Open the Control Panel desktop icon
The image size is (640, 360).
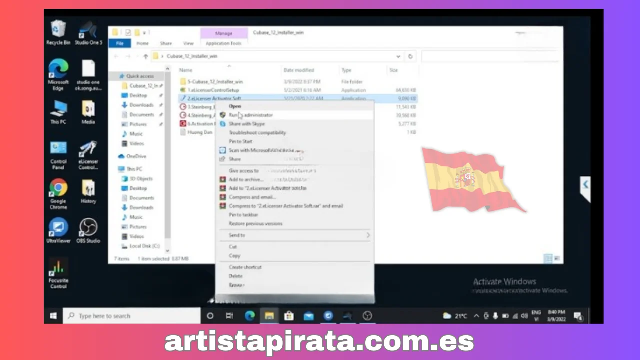pyautogui.click(x=58, y=155)
